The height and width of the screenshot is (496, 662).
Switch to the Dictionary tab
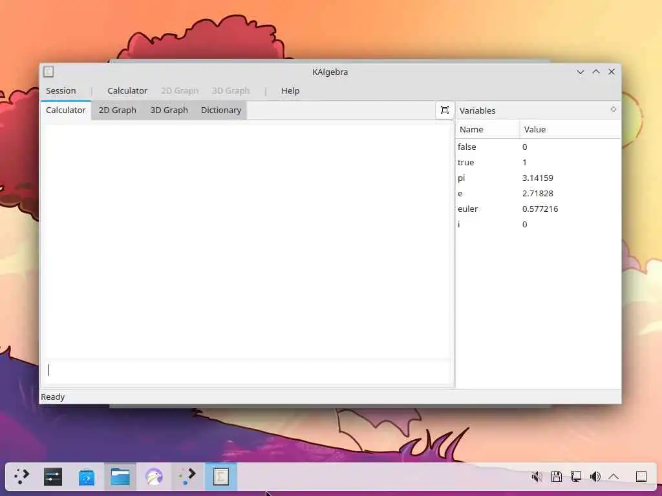tap(221, 110)
